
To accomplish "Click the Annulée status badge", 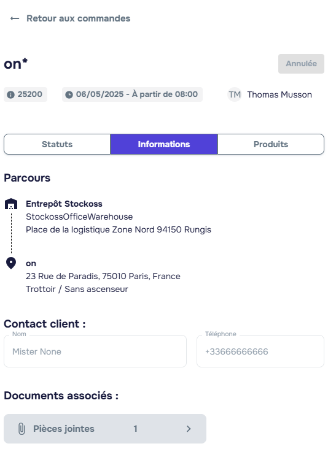I will tap(301, 64).
